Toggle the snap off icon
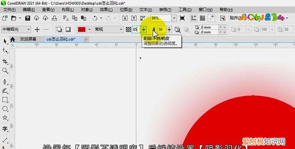This screenshot has height=149, width=295. tap(223, 18)
